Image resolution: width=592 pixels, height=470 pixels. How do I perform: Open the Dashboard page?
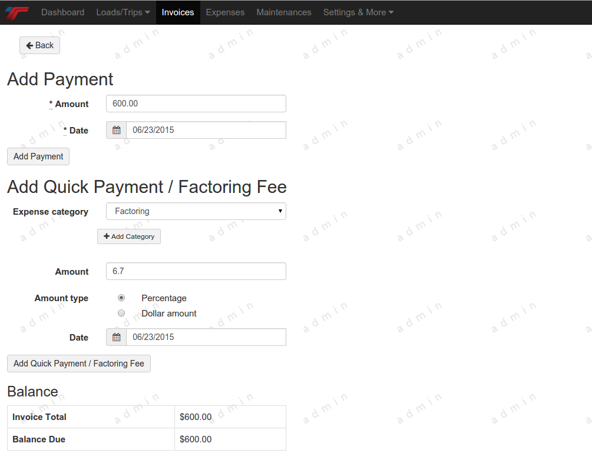(62, 12)
